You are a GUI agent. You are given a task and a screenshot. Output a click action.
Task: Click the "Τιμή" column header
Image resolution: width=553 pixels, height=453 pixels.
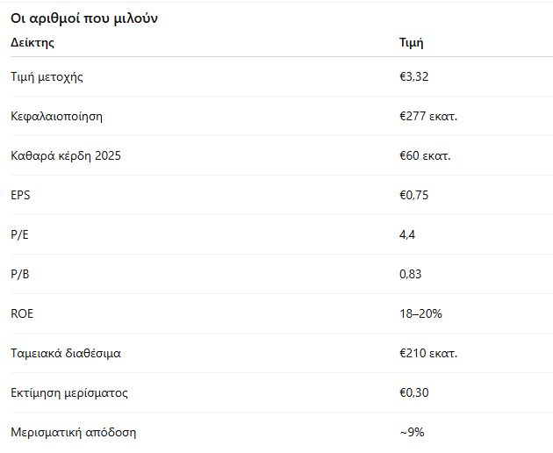tap(412, 42)
